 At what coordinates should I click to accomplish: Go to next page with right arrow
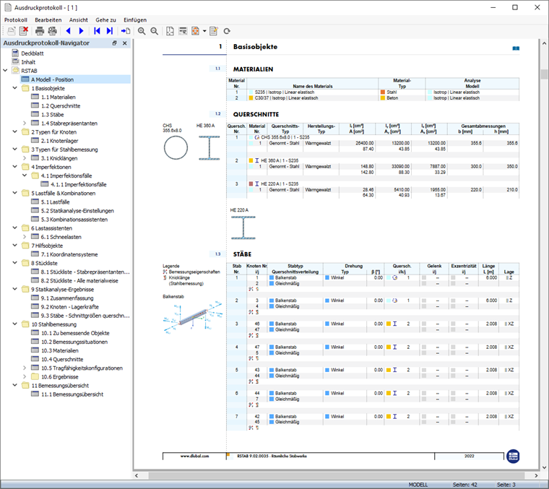click(81, 31)
